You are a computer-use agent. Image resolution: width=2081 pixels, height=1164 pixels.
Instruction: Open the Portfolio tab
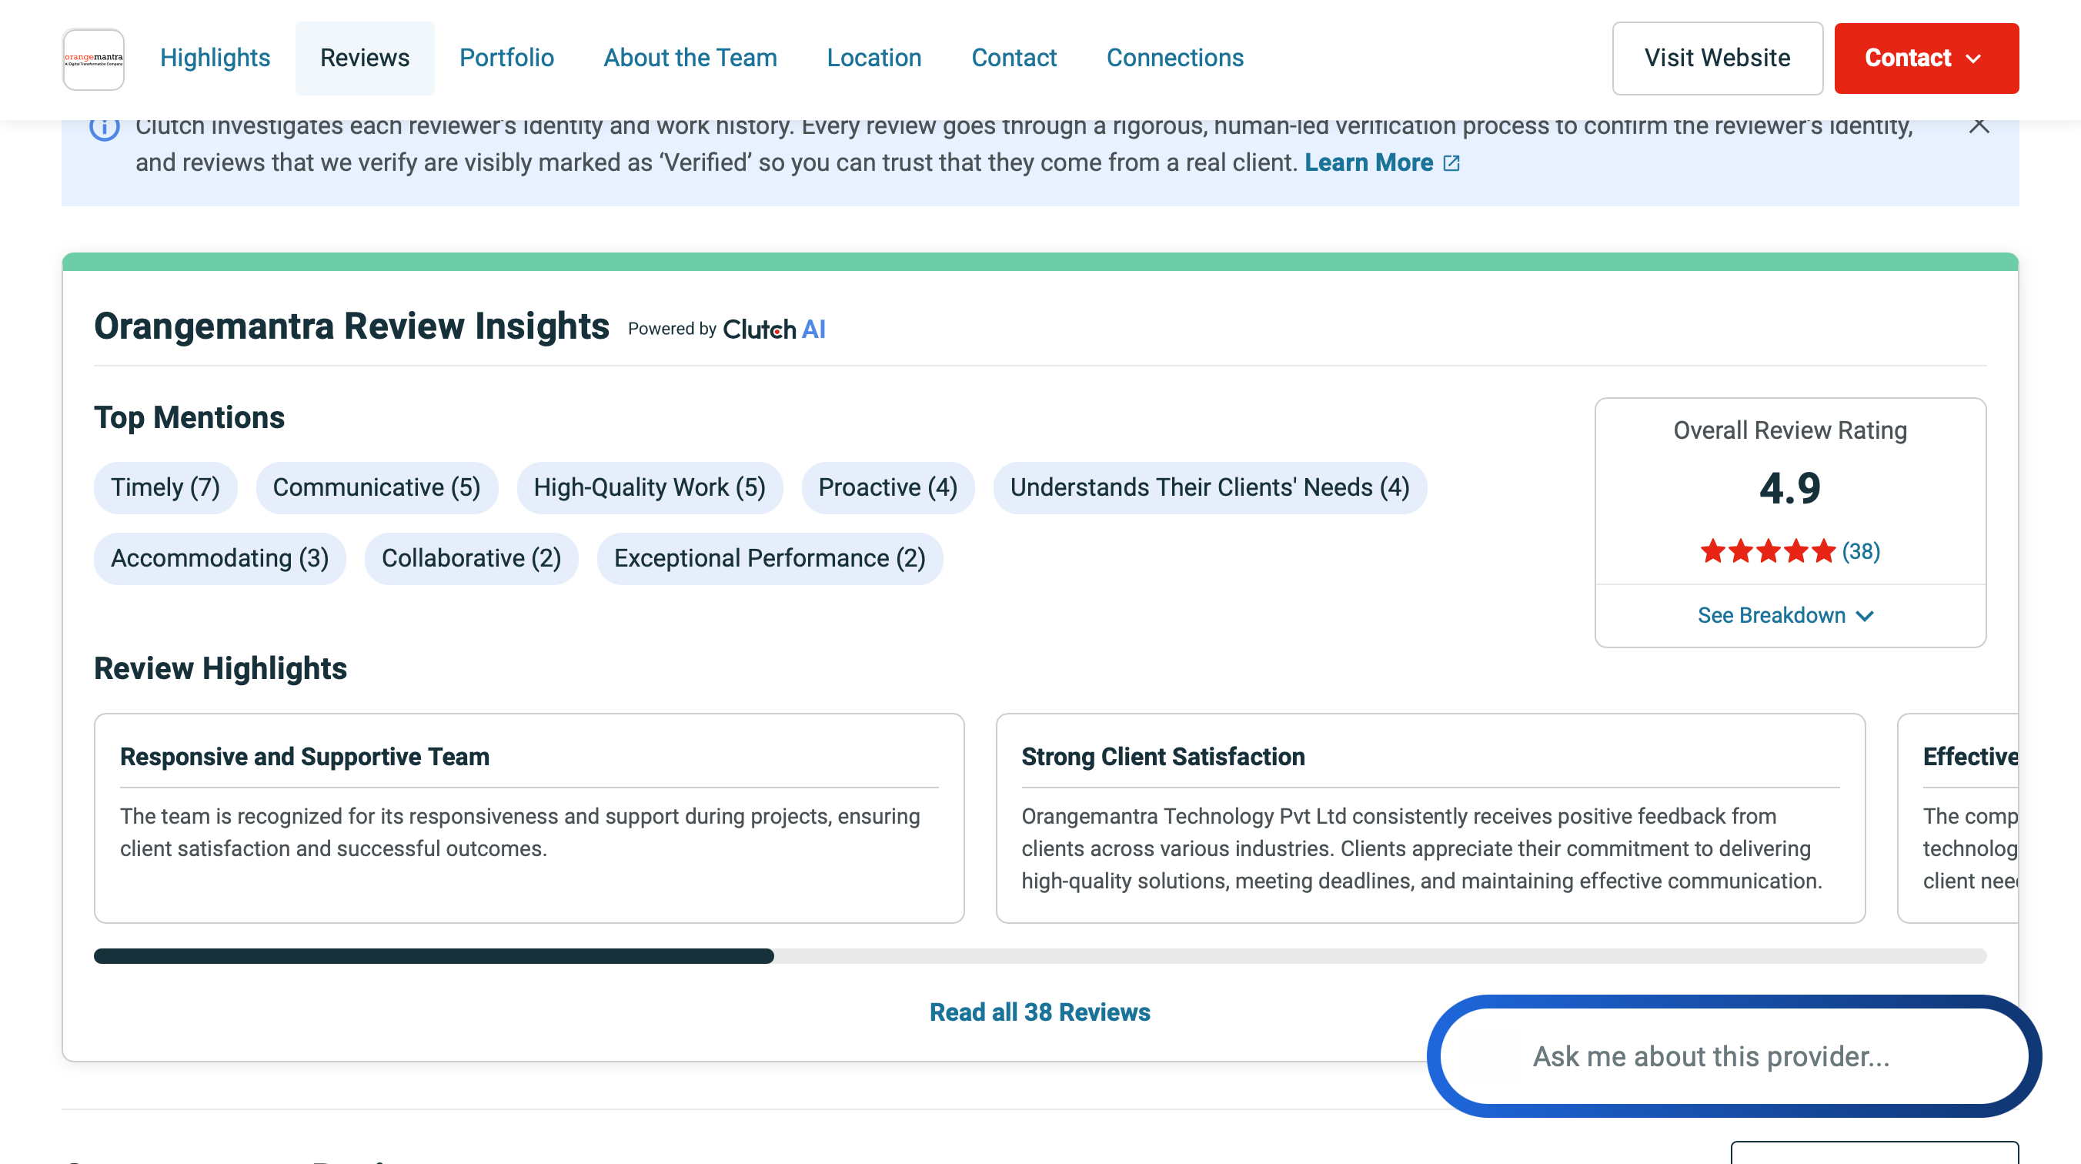(506, 59)
